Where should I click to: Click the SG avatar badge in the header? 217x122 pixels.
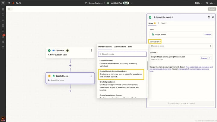108,3
